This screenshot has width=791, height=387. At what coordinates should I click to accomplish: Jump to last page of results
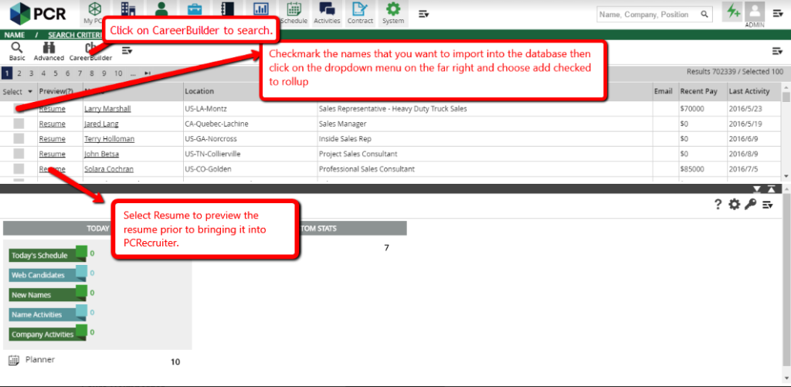click(x=148, y=73)
